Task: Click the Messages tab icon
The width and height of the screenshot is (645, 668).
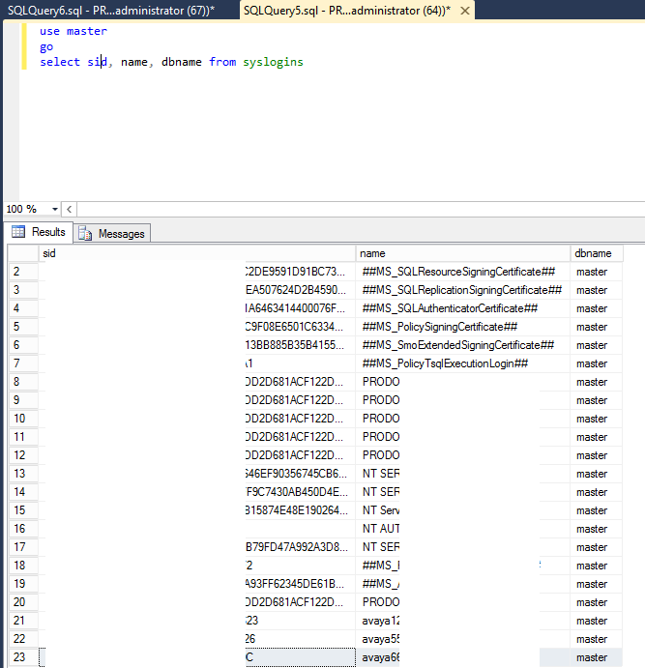Action: point(85,233)
